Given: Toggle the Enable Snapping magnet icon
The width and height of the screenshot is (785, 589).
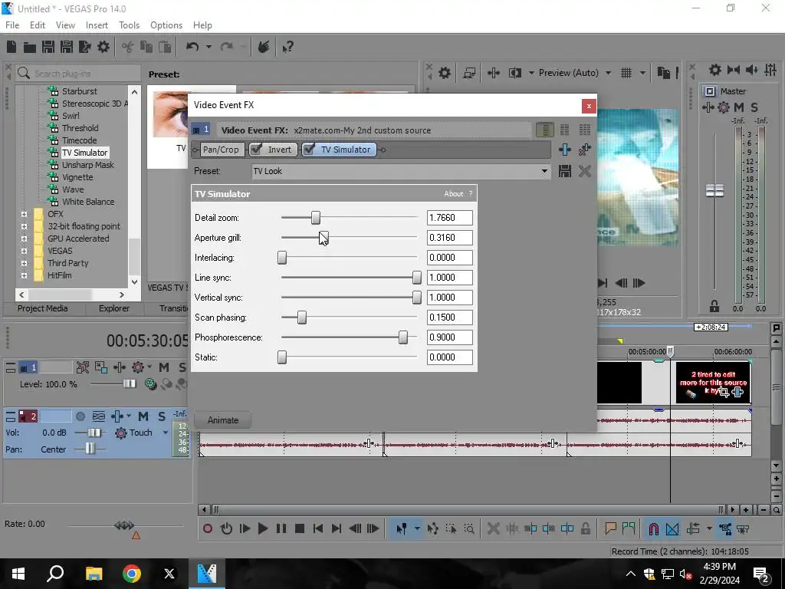Looking at the screenshot, I should pyautogui.click(x=653, y=528).
